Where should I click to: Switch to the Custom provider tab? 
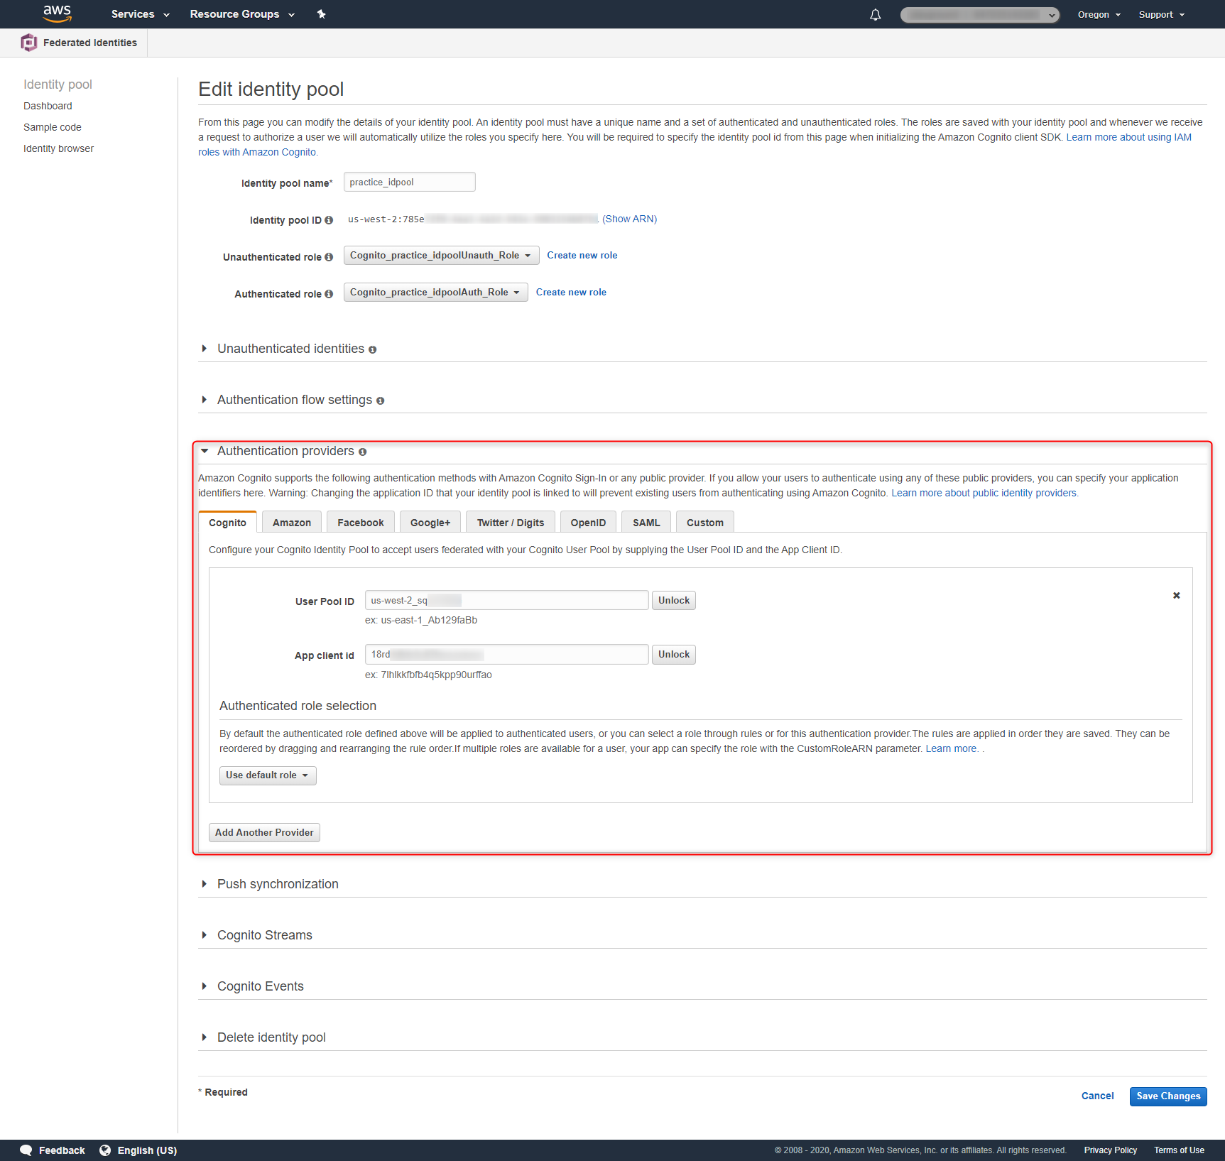[705, 523]
